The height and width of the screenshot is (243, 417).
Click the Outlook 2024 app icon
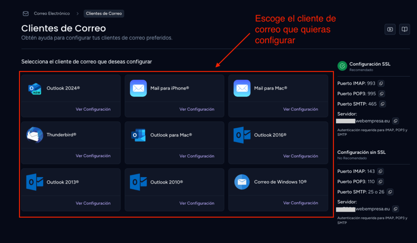[x=35, y=89]
